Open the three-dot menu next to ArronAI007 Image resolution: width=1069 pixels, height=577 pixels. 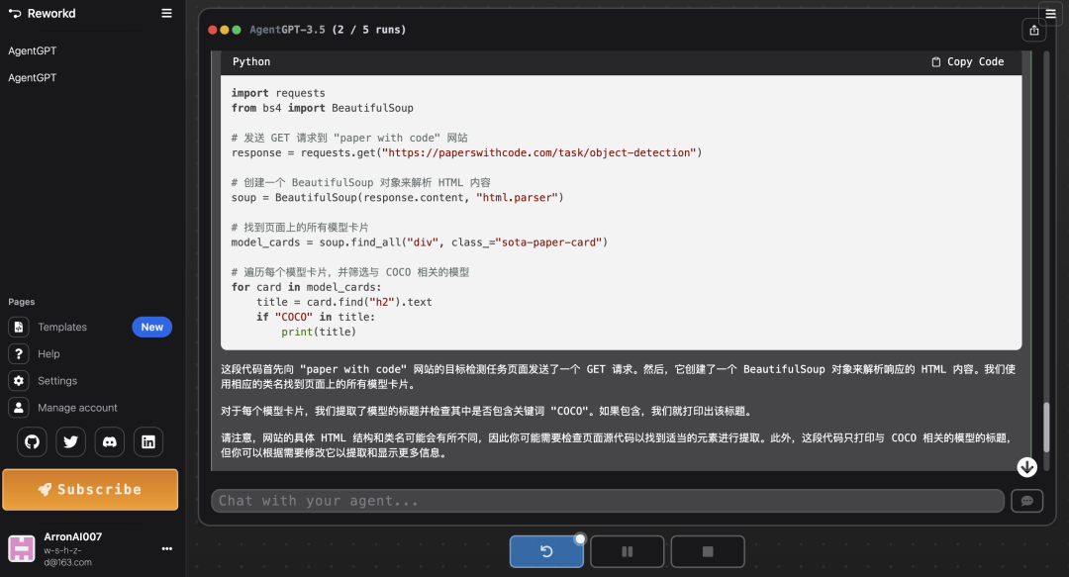pyautogui.click(x=167, y=548)
